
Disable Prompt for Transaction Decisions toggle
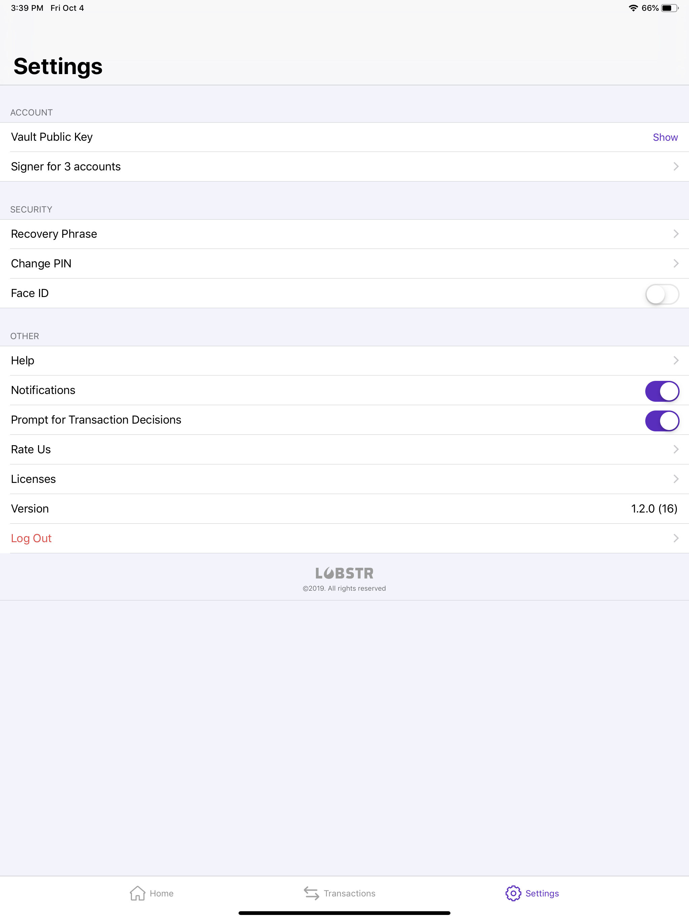tap(662, 421)
